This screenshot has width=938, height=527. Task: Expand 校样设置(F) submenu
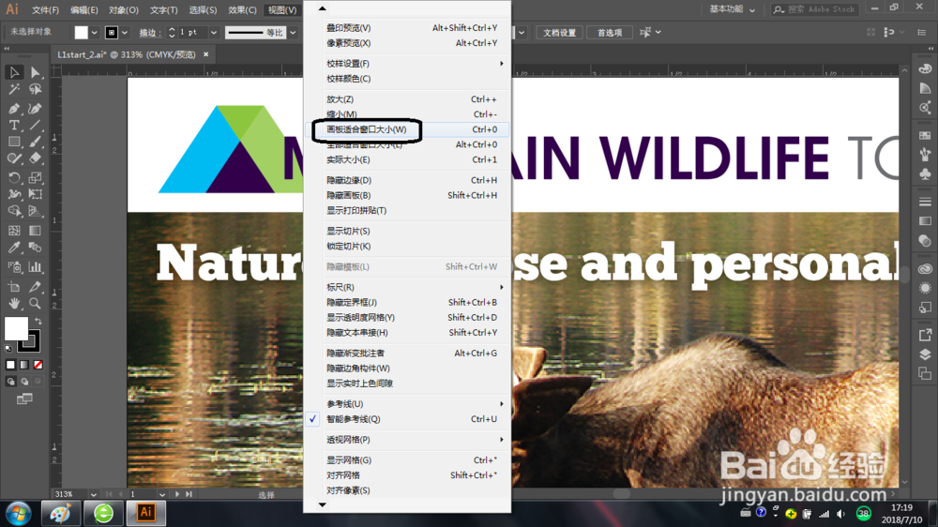tap(407, 64)
